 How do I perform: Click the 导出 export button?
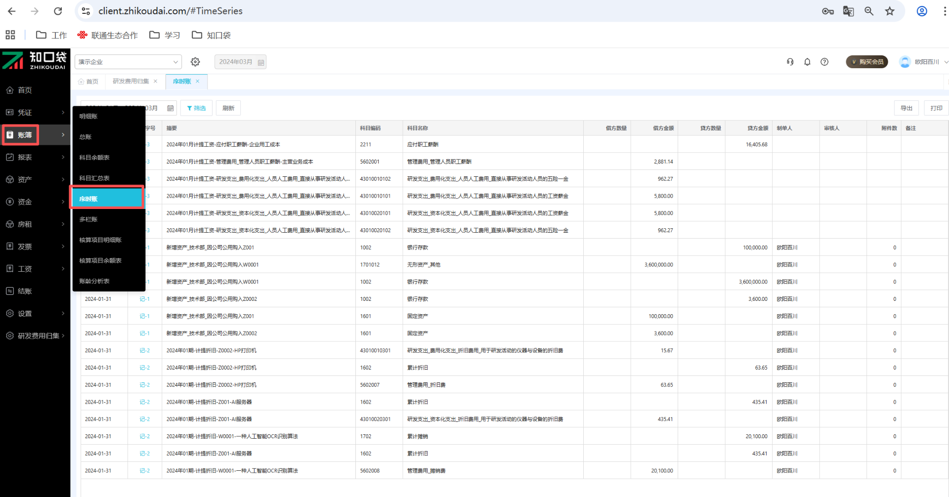[x=906, y=108]
